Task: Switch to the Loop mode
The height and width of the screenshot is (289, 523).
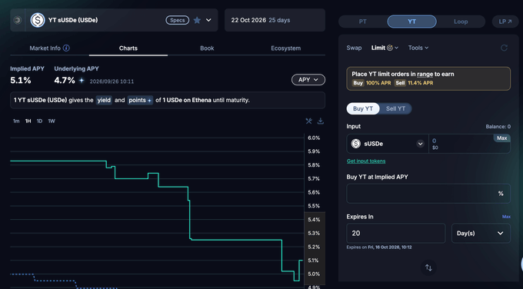Action: [461, 22]
